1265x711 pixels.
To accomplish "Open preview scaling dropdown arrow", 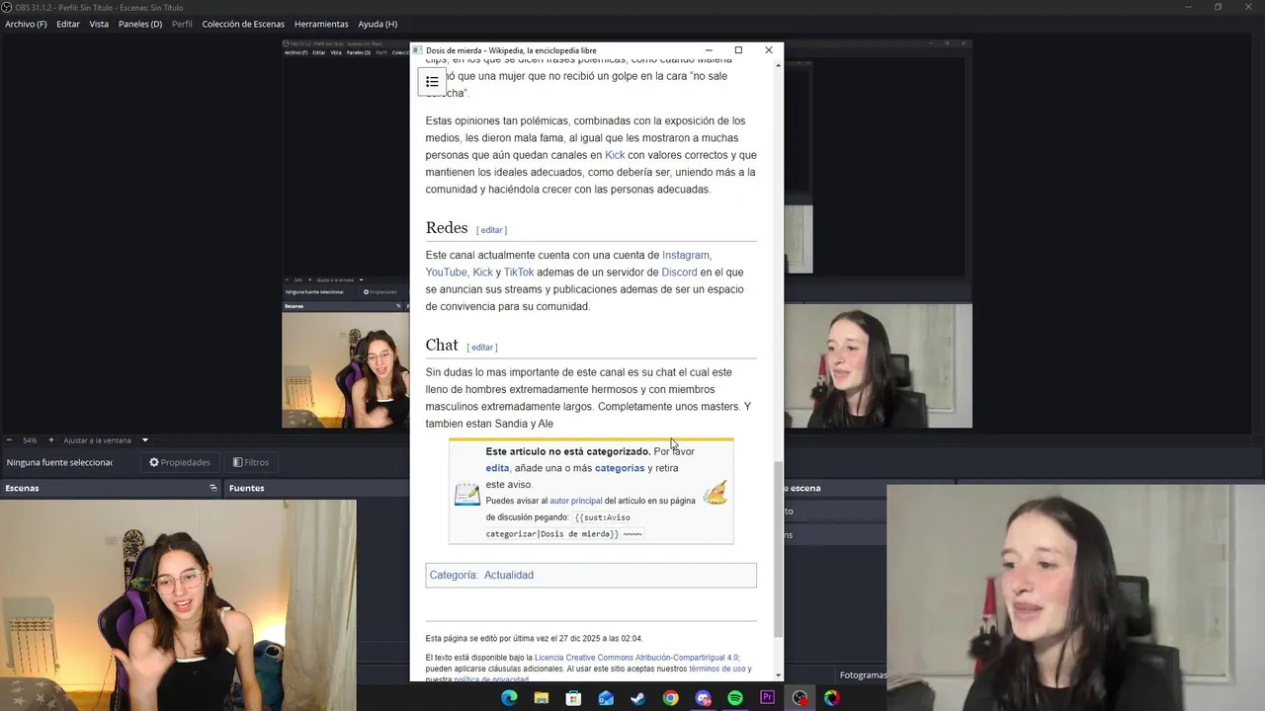I will 144,440.
